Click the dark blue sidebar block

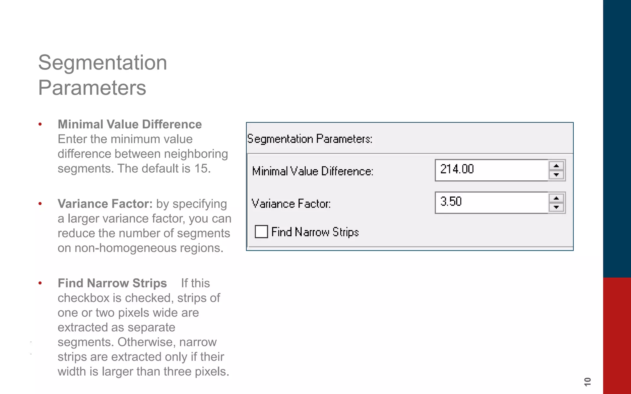(x=617, y=139)
